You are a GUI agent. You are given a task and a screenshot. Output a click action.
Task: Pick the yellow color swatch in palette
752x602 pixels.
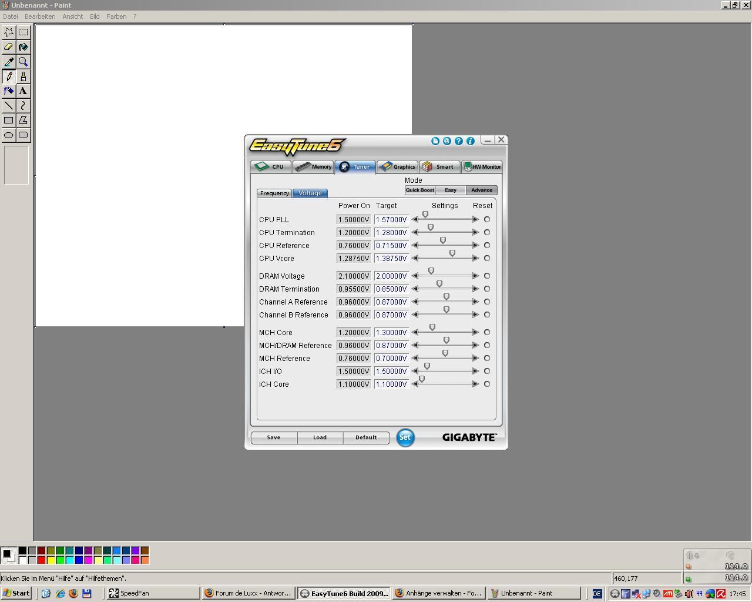[x=51, y=560]
